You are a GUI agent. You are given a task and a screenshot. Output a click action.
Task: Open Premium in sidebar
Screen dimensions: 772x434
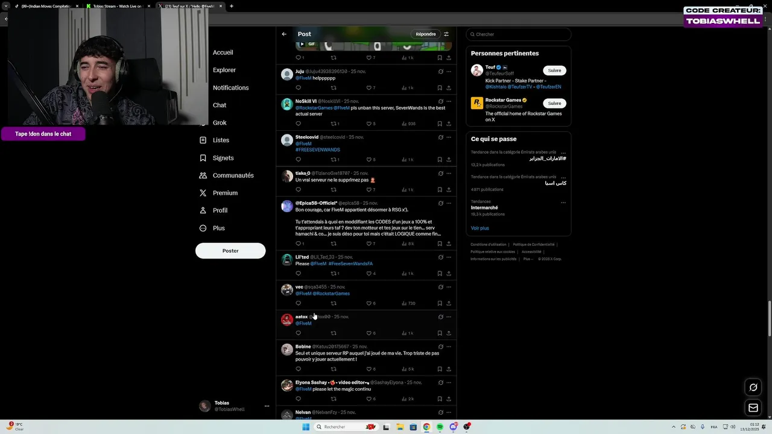(218, 193)
